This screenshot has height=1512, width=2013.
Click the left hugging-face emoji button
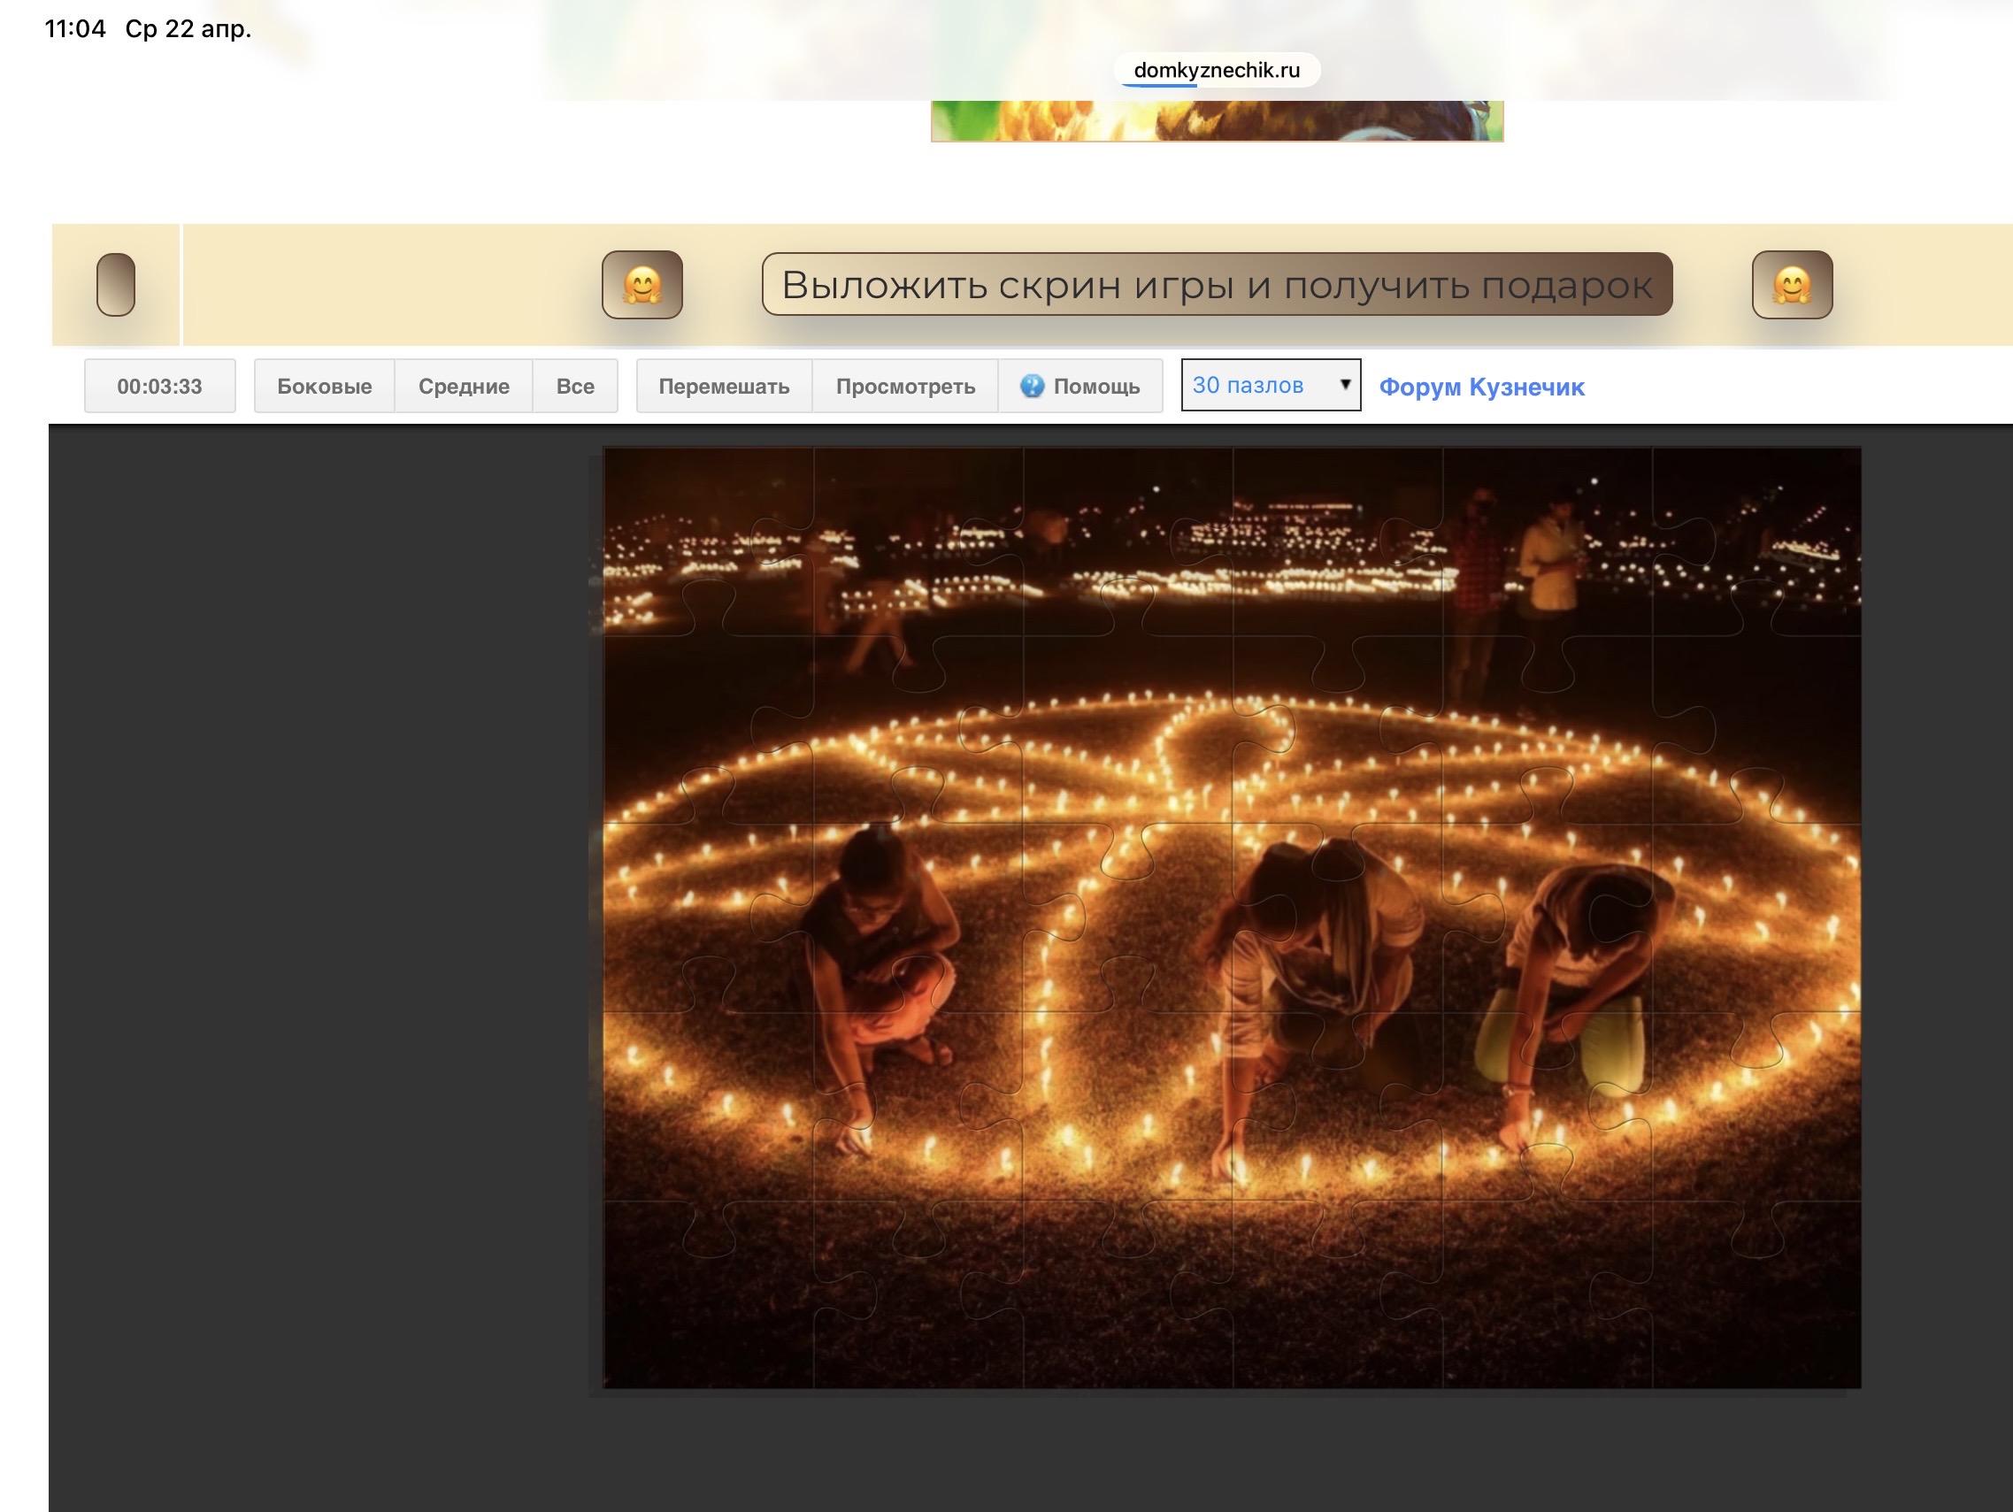[642, 285]
